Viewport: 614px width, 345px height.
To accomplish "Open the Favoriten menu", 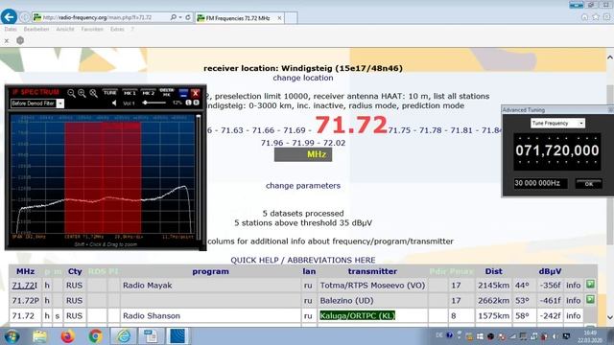I will pyautogui.click(x=92, y=30).
